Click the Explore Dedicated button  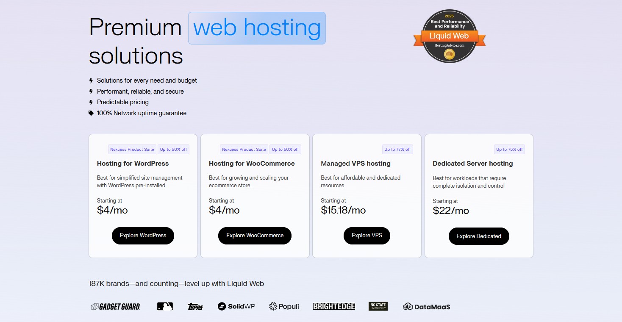(479, 236)
